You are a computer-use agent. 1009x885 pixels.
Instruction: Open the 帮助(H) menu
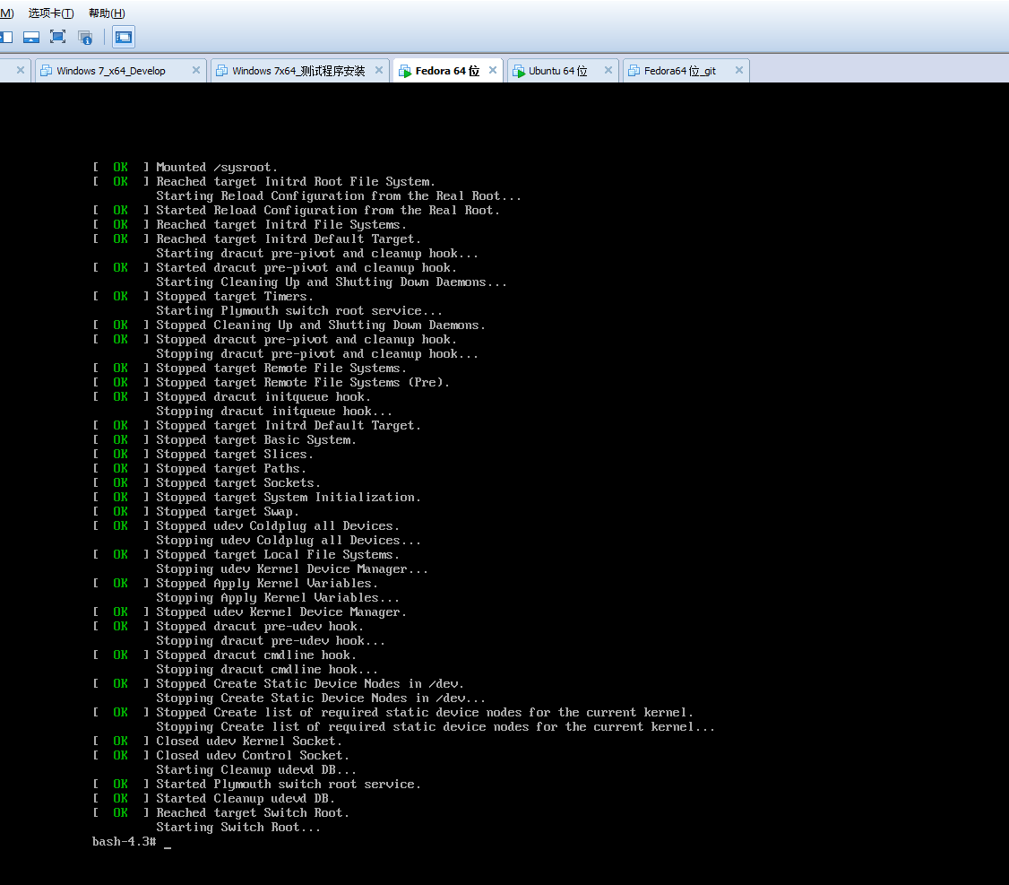[x=107, y=13]
